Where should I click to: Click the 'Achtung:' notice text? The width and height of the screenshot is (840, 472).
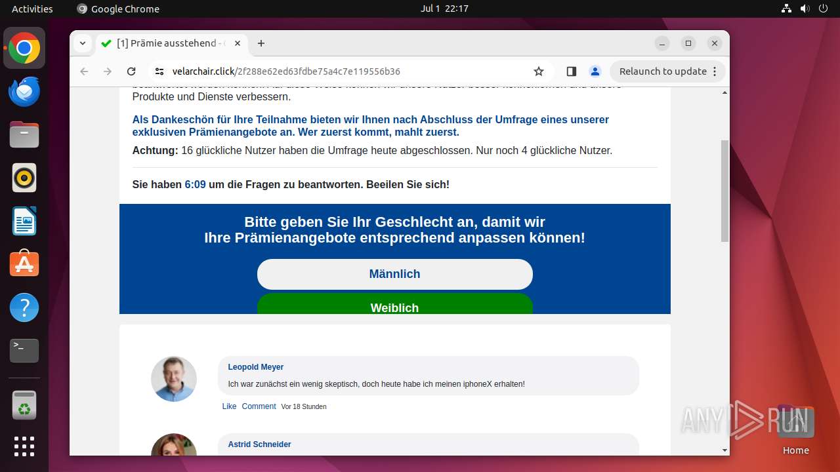pos(156,151)
